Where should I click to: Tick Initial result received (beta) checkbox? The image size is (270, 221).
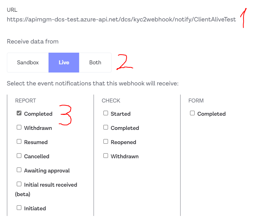point(19,184)
